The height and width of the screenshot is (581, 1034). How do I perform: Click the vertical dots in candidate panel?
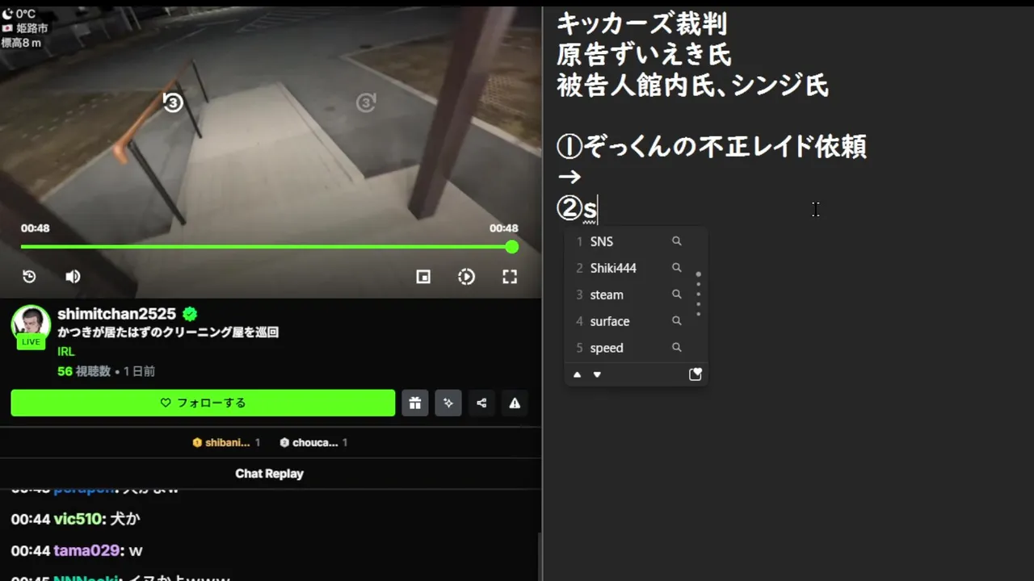point(699,294)
